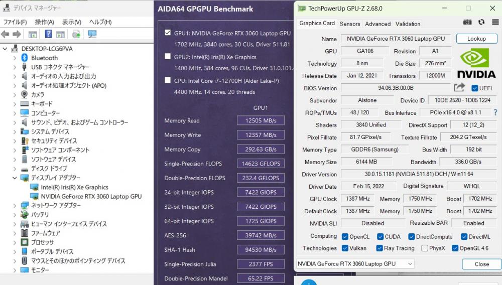
Task: Collapse the ディスプレイ アダプター node
Action: point(15,178)
